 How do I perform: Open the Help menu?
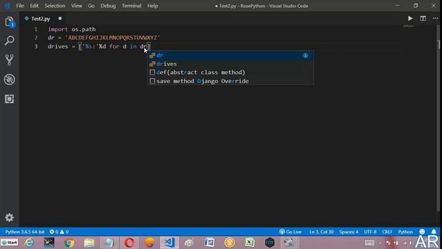click(x=153, y=6)
